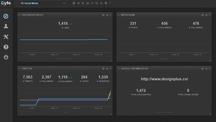
Task: Toggle the Instagram POSTS legend series
Action: (133, 28)
